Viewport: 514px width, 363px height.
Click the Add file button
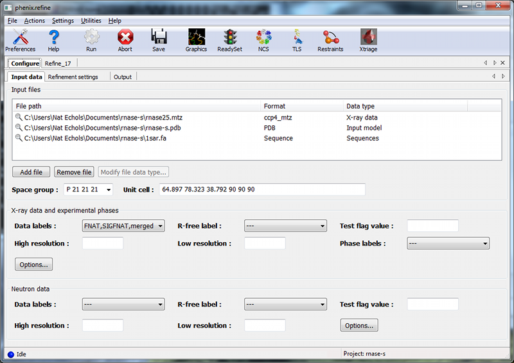pos(31,172)
